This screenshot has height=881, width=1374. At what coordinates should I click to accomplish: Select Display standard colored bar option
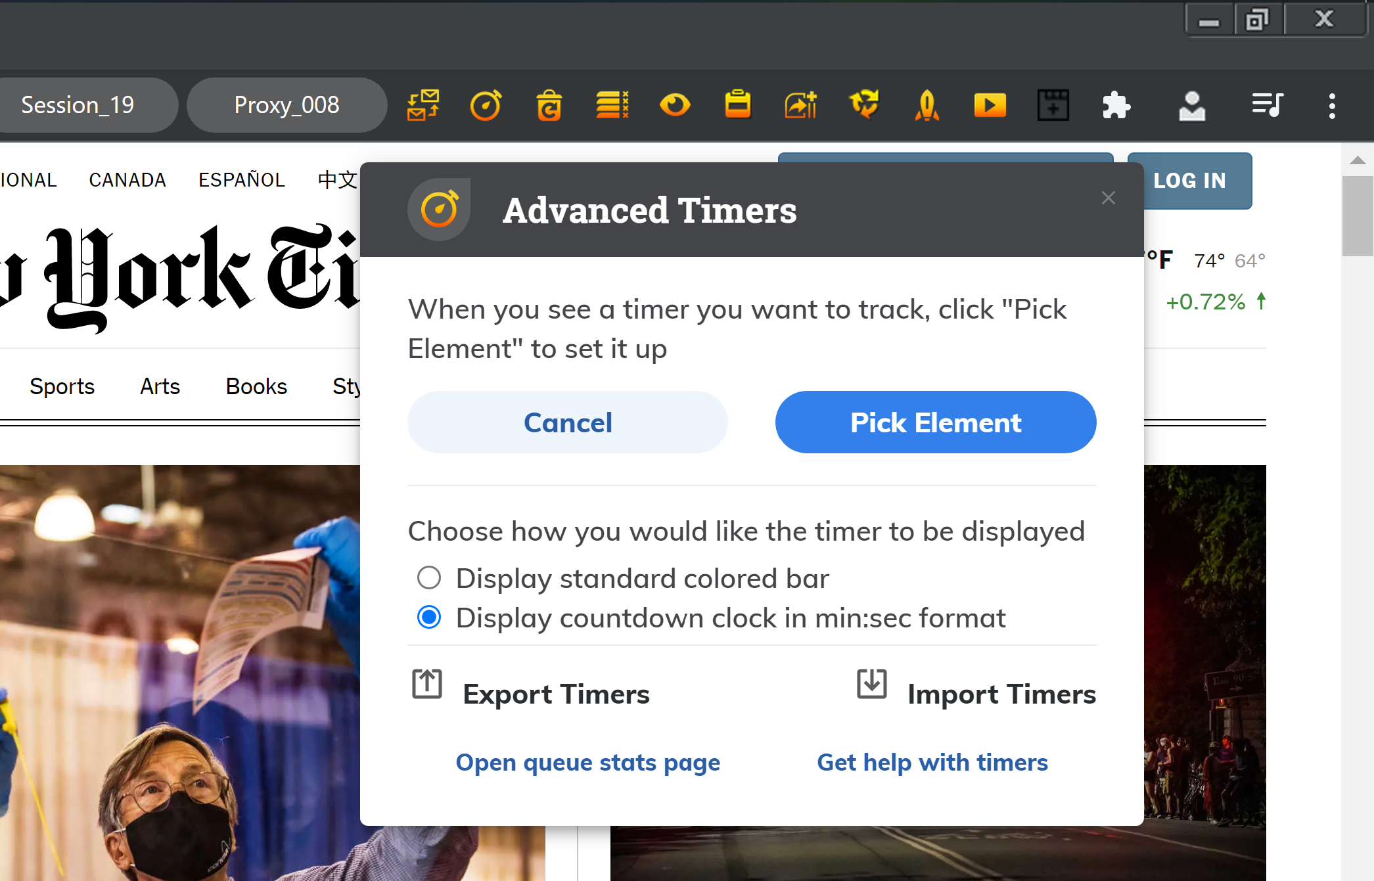click(x=622, y=579)
